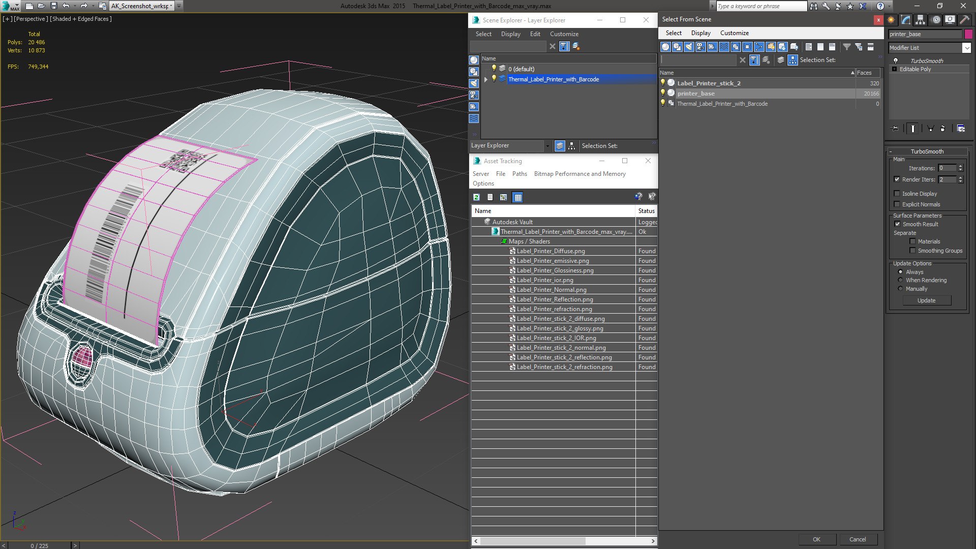
Task: Click the refresh icon in Asset Tracking toolbar
Action: pyautogui.click(x=476, y=197)
